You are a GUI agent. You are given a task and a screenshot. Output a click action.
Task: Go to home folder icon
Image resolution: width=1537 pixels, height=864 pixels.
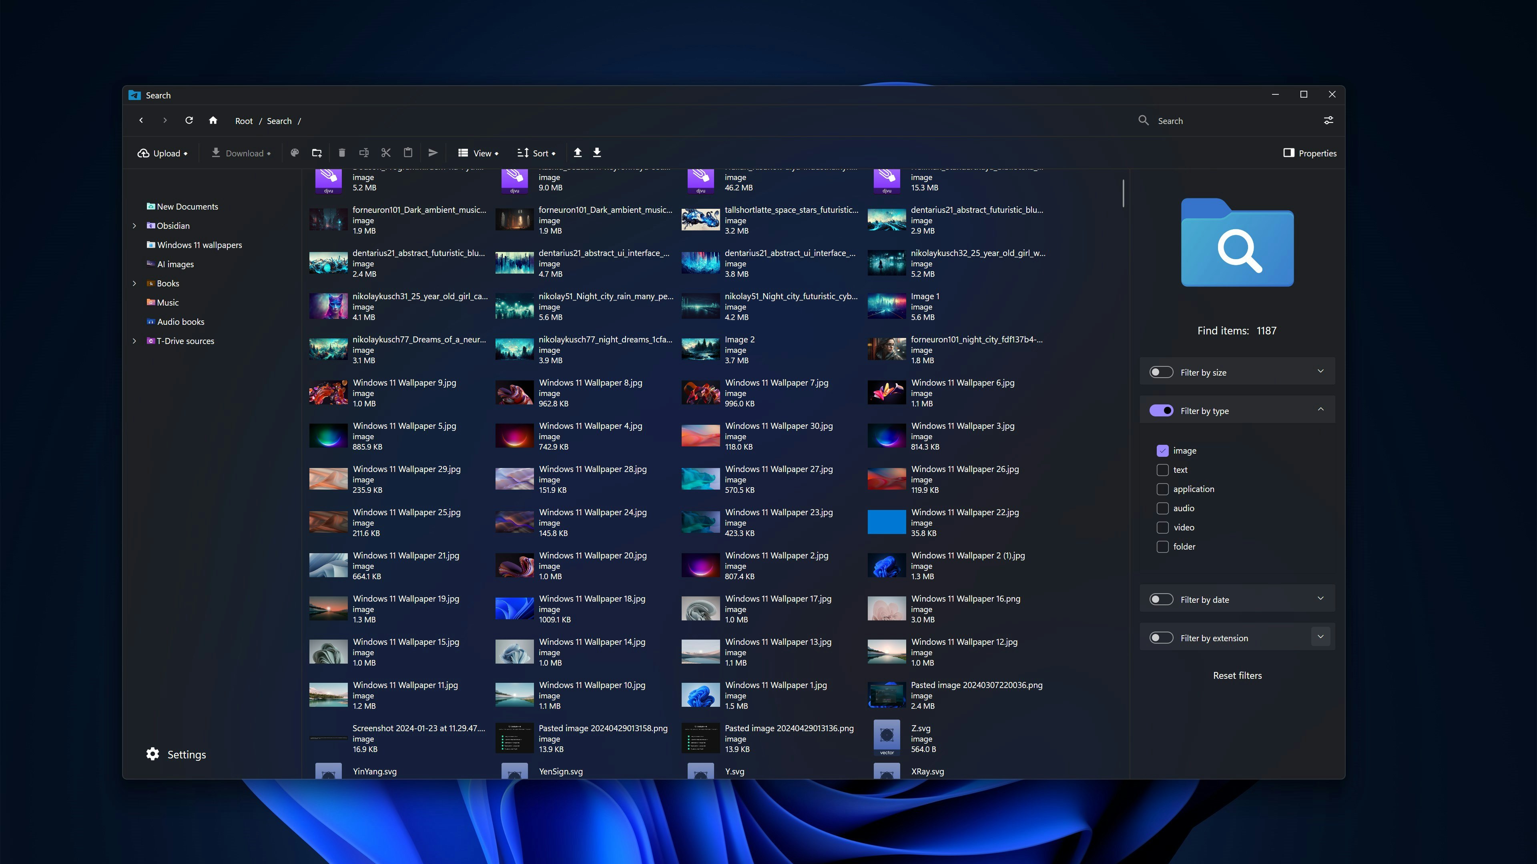click(213, 120)
